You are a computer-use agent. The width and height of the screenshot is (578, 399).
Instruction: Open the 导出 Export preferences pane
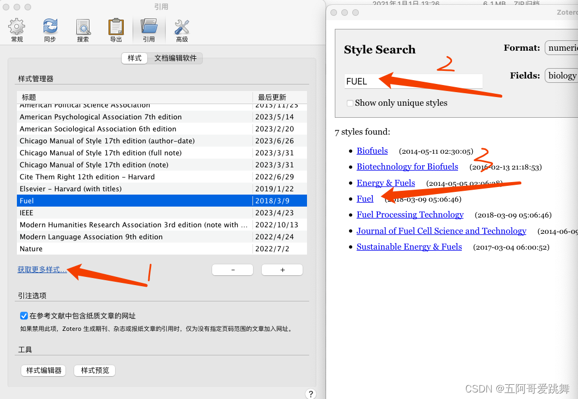116,30
